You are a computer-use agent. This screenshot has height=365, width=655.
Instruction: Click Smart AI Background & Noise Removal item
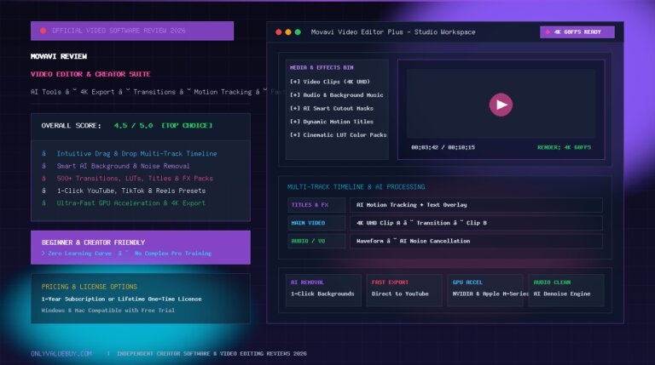123,166
